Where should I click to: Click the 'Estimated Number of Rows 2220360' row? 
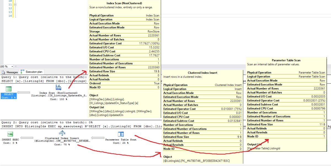pyautogui.click(x=124, y=67)
